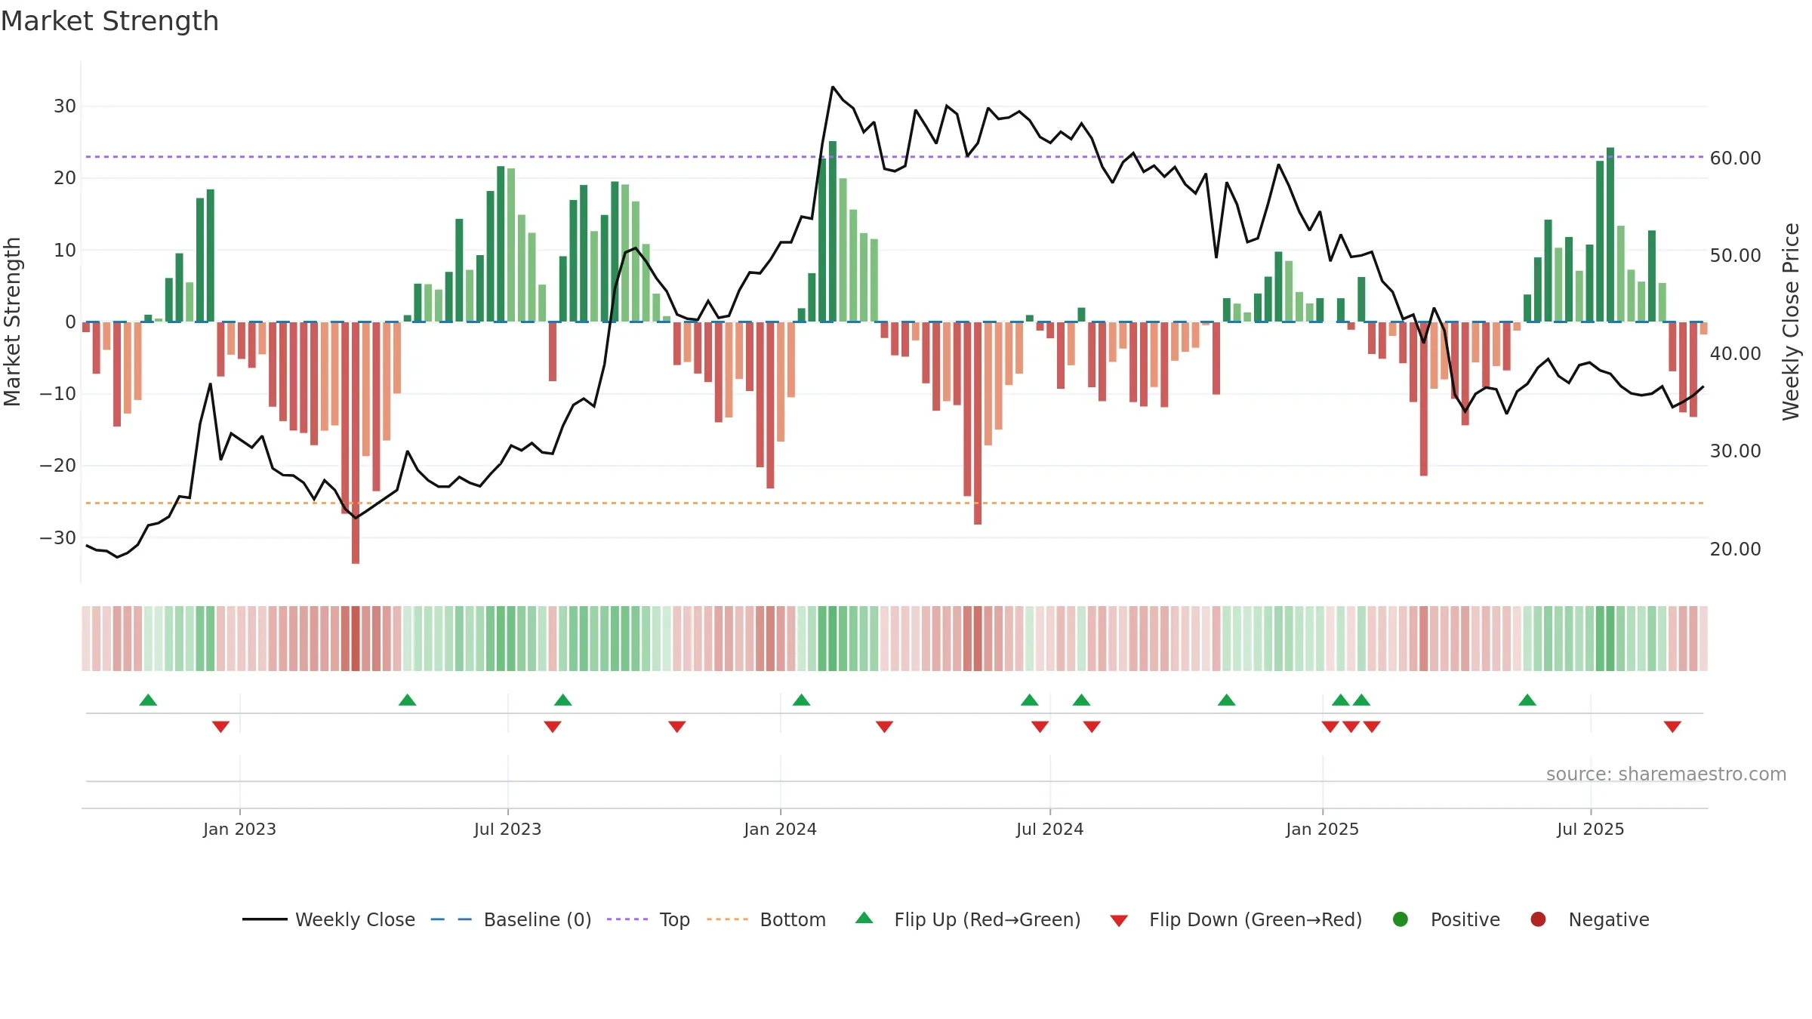Screen dimensions: 1812x1019
Task: Click the −20 tick on left axis
Action: (57, 465)
